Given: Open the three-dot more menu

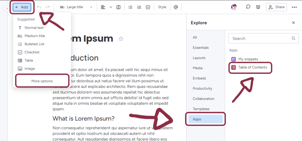Looking at the screenshot, I should coord(294,7).
